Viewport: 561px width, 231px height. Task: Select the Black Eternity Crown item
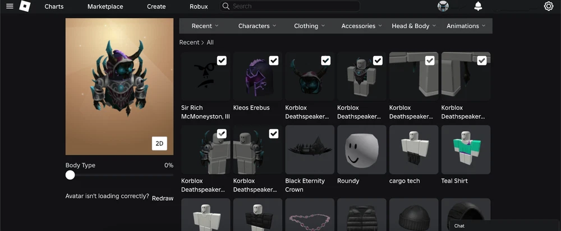(x=309, y=149)
